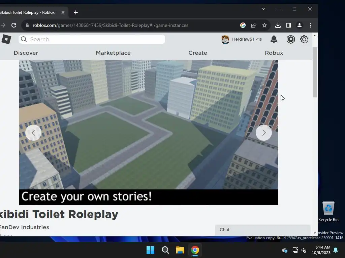Close the Skibidi Toilet Roleplay browser tab
Screen dimensions: 345x258
click(x=63, y=12)
